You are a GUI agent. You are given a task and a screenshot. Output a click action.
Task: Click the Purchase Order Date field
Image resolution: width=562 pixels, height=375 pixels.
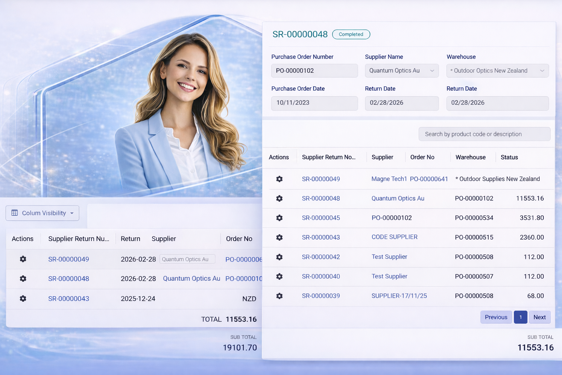point(314,103)
